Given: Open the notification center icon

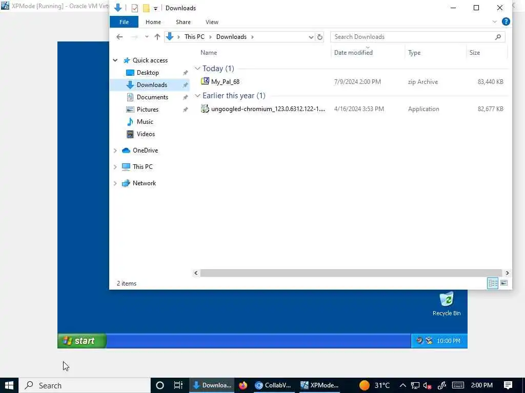Looking at the screenshot, I should point(508,385).
